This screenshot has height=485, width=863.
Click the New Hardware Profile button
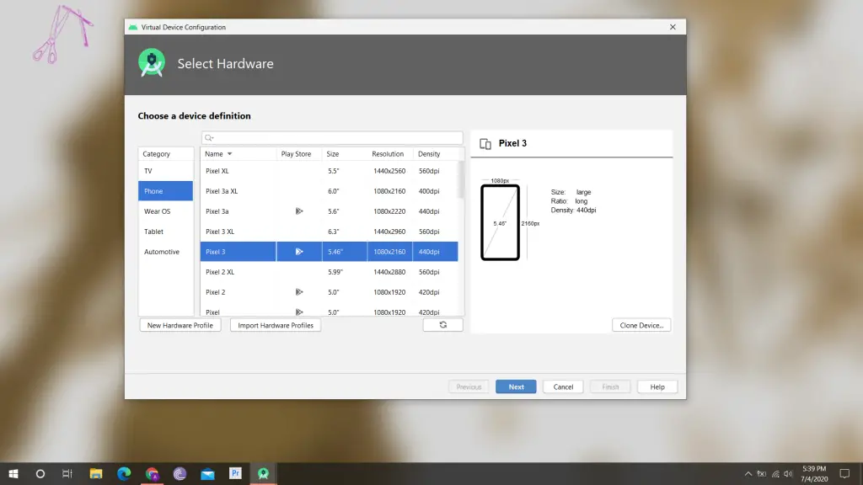180,324
